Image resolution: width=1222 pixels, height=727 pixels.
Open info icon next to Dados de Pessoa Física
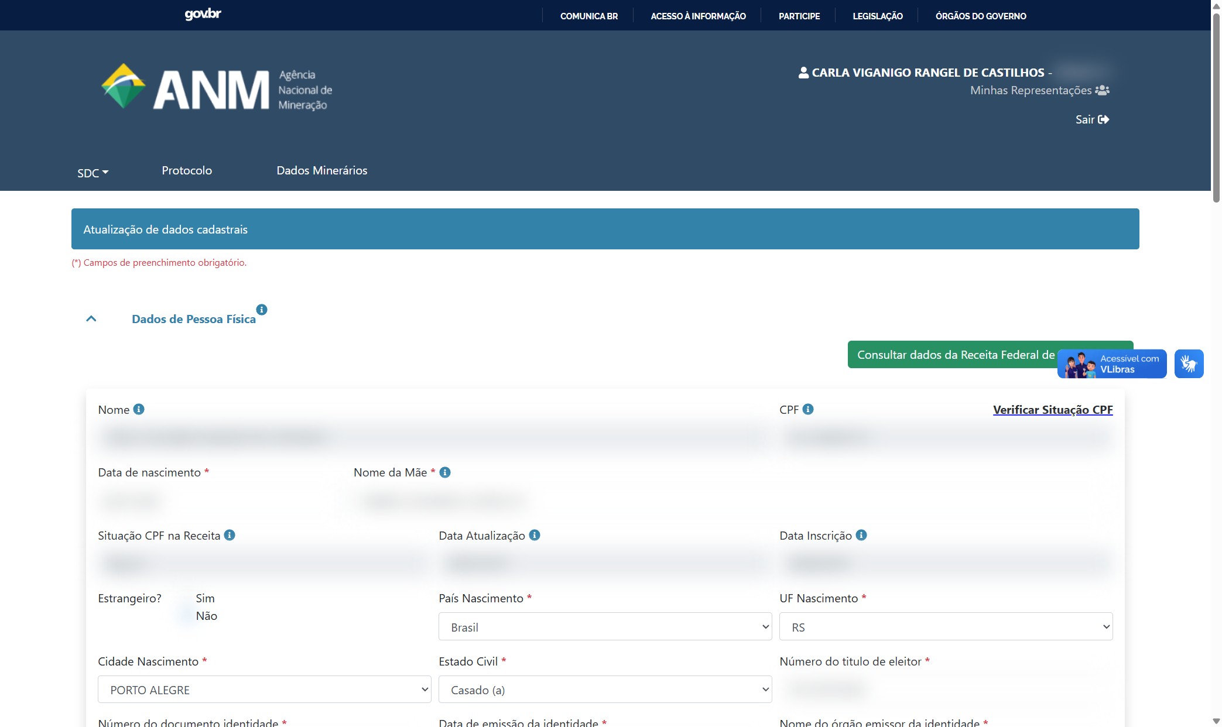coord(262,309)
